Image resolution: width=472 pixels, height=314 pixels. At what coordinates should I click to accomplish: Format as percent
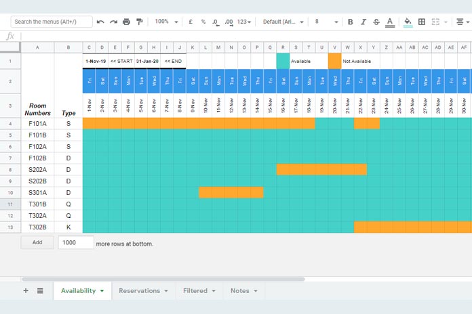coord(203,22)
